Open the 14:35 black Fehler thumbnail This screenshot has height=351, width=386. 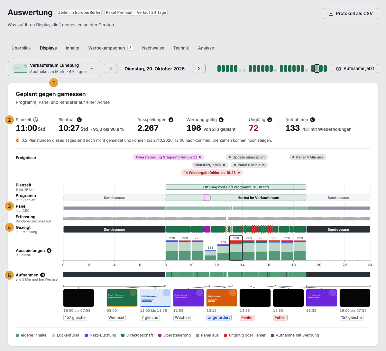tap(255, 298)
